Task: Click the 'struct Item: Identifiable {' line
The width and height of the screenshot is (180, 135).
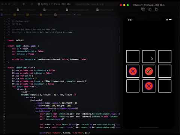Action: (23, 46)
